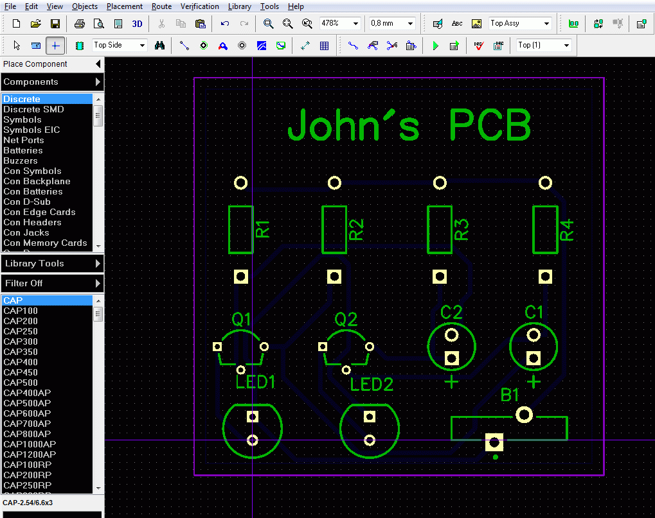Find object with binoculars icon
This screenshot has height=518, width=655.
coord(159,45)
